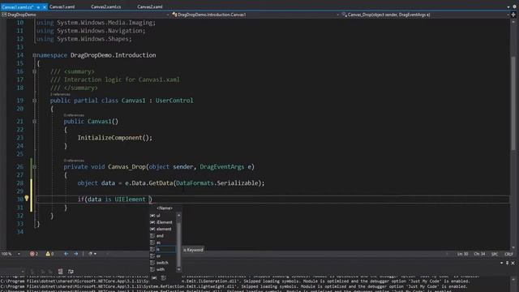Click references CodeLens above class Canvas1
This screenshot has height=292, width=519.
pyautogui.click(x=60, y=94)
